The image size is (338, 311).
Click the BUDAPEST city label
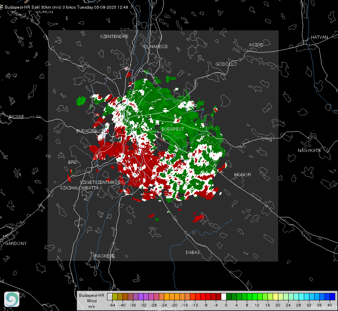pyautogui.click(x=173, y=129)
